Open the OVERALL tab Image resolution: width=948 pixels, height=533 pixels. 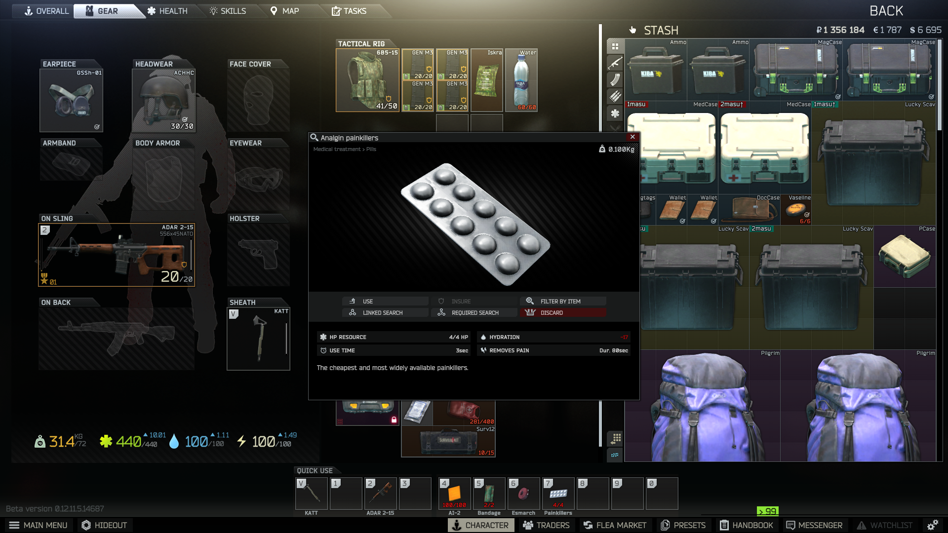pyautogui.click(x=46, y=11)
